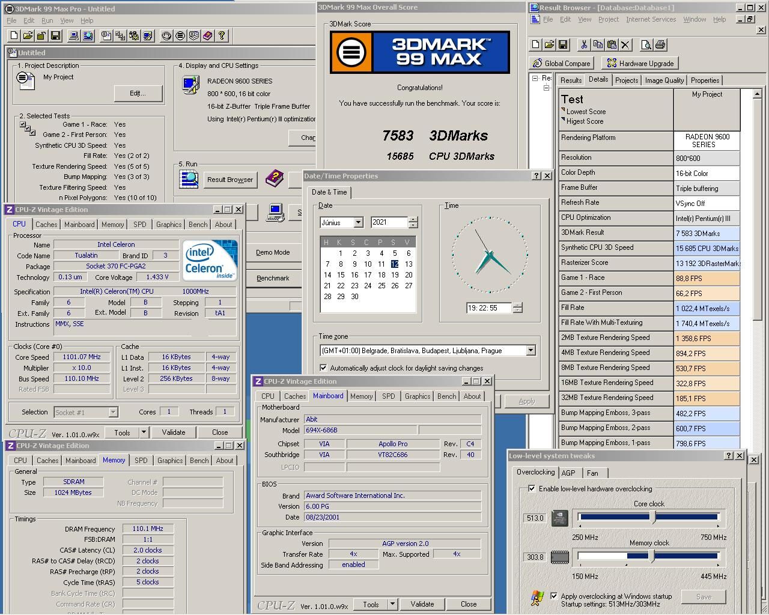Click the striped 3DMark logo icon in 3DMark toolbar
Viewport: 769px width, 615px height.
tap(180, 35)
